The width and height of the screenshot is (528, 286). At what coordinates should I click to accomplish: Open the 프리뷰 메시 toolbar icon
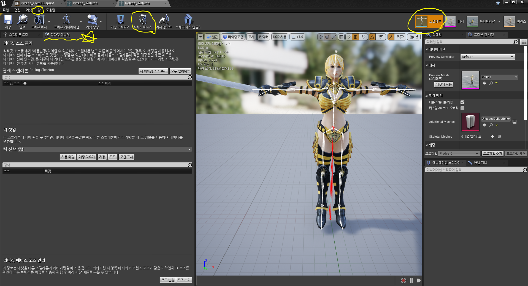[x=39, y=20]
